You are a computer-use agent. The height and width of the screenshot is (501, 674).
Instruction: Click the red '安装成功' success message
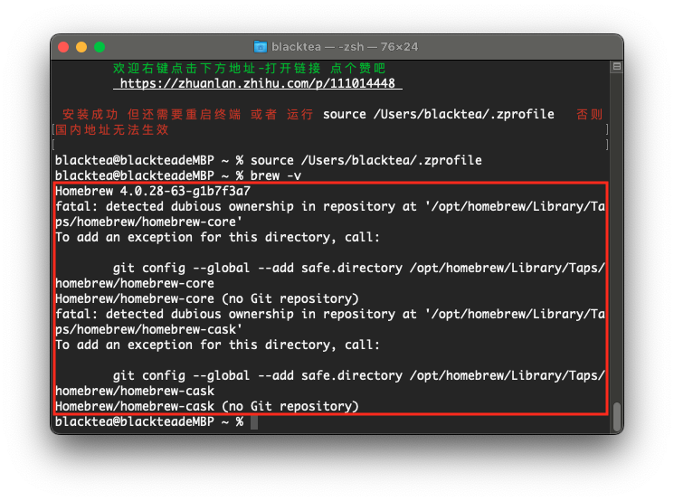(90, 114)
